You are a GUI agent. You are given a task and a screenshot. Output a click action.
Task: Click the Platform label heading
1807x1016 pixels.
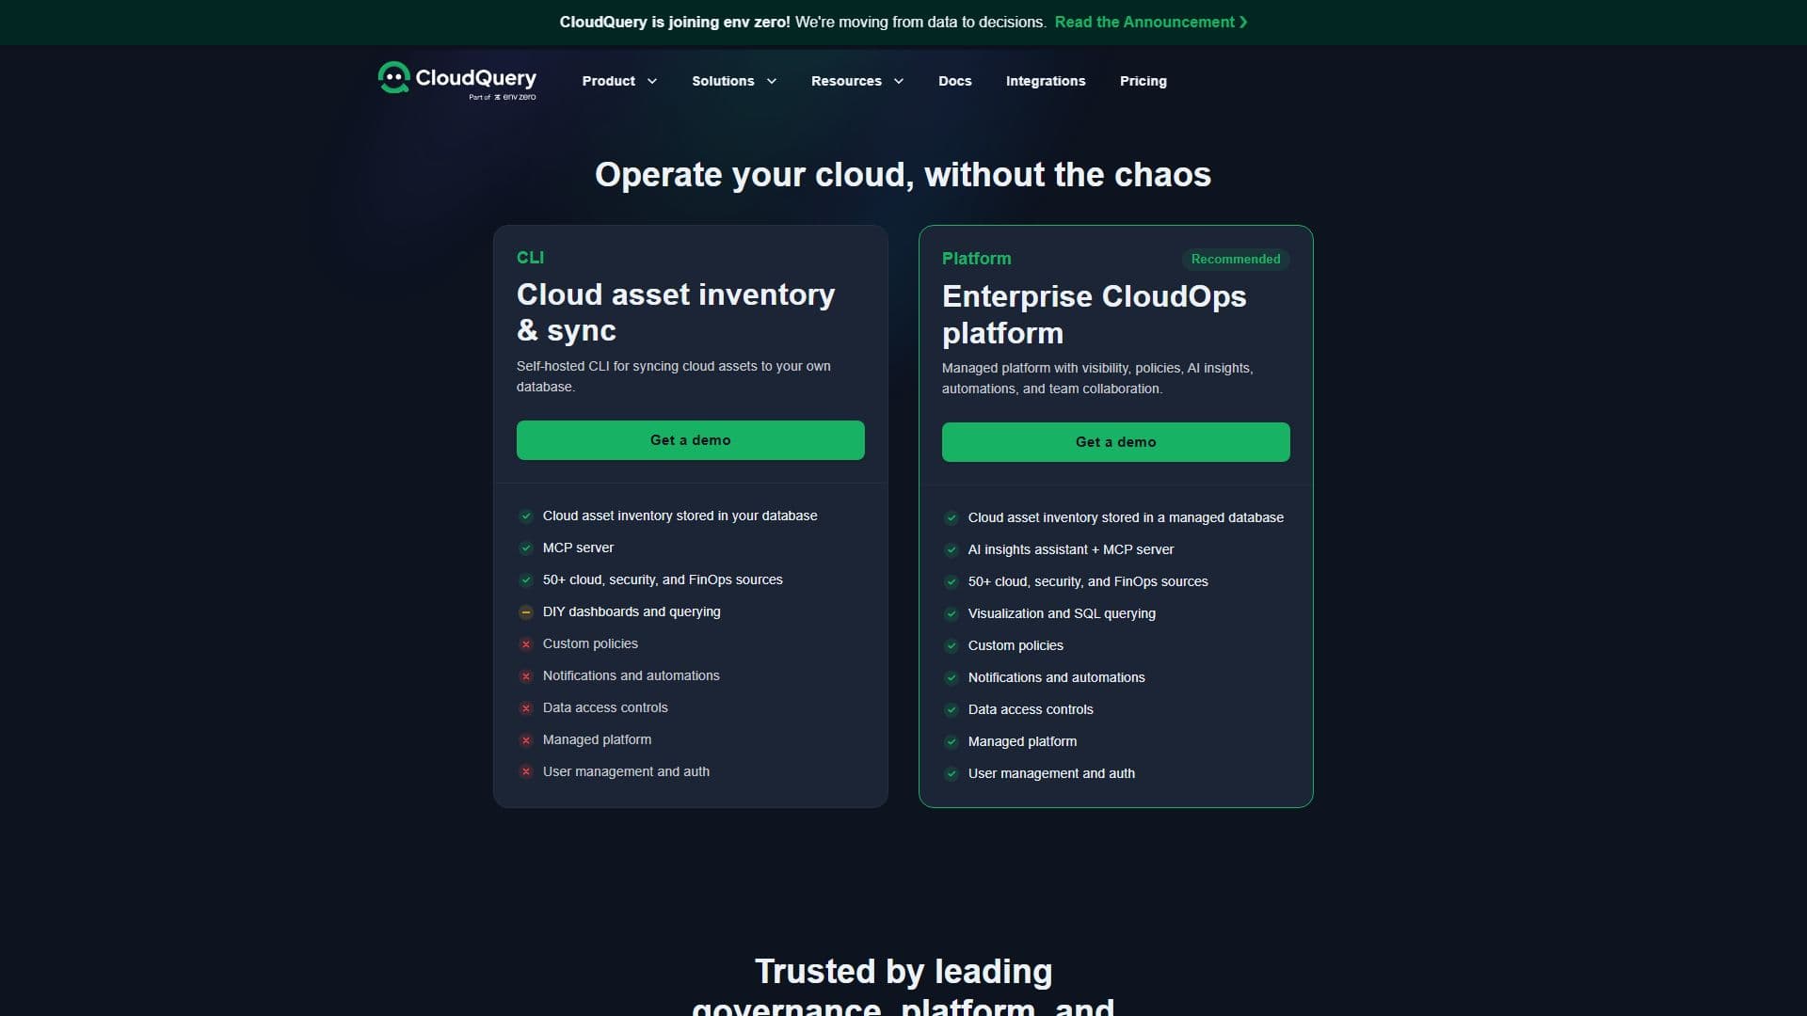pyautogui.click(x=976, y=259)
